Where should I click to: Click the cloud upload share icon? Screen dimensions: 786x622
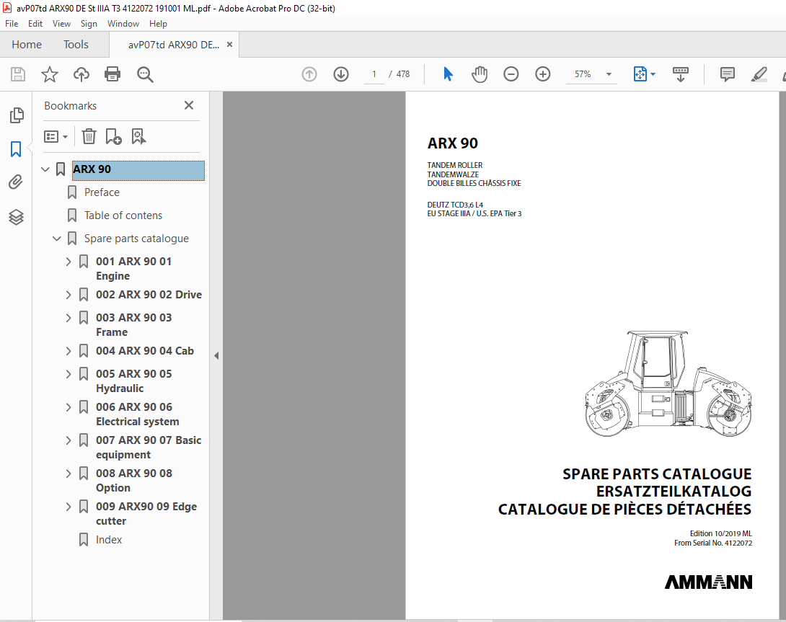[x=81, y=75]
